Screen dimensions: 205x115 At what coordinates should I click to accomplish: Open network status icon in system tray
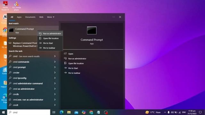(x=180, y=112)
